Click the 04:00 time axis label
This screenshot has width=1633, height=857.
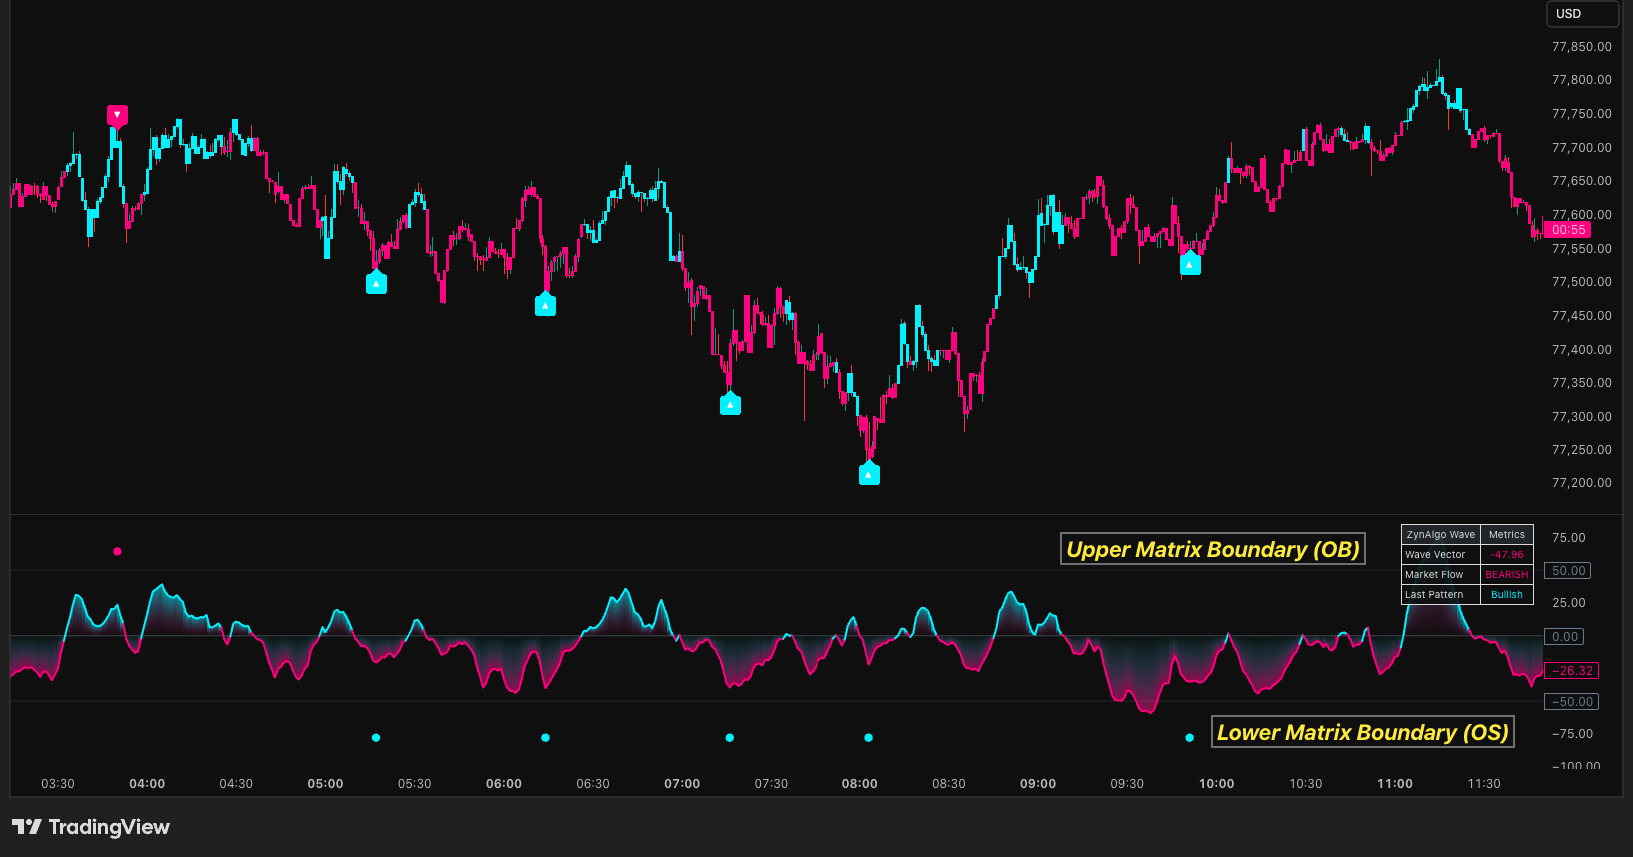pos(147,784)
